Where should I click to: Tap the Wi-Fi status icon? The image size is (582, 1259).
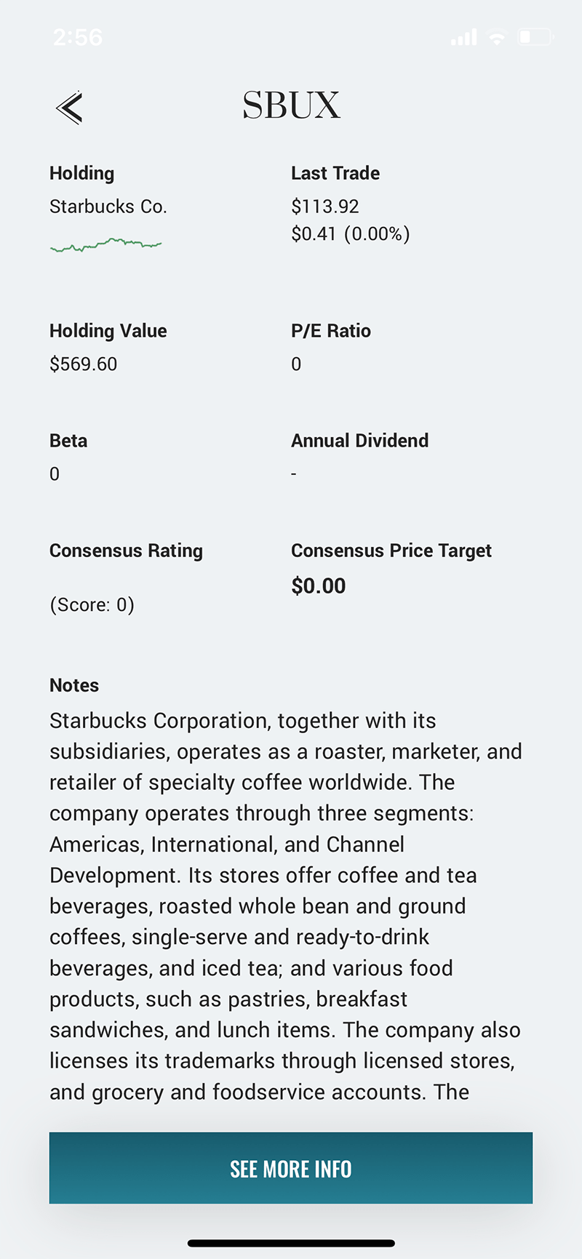click(497, 37)
